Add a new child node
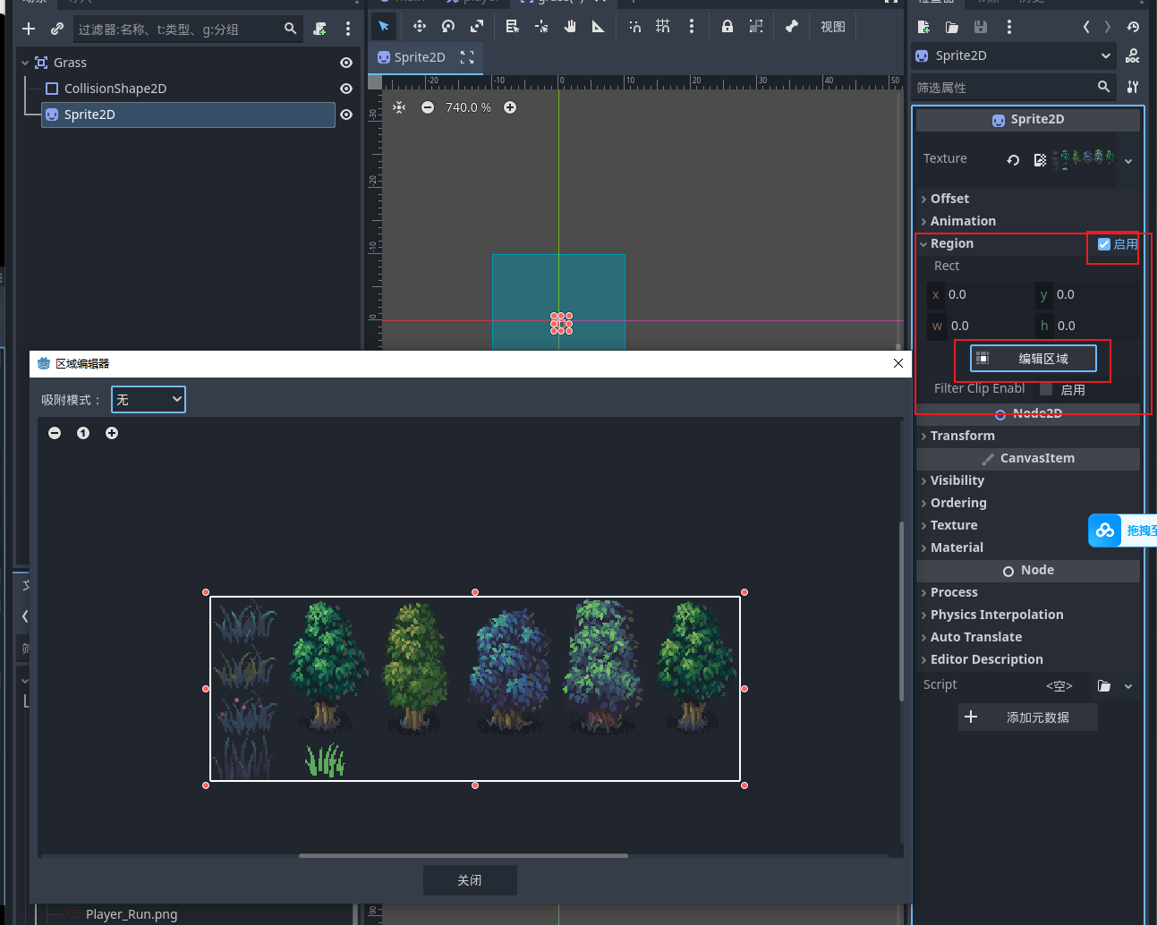This screenshot has height=925, width=1157. pyautogui.click(x=29, y=29)
